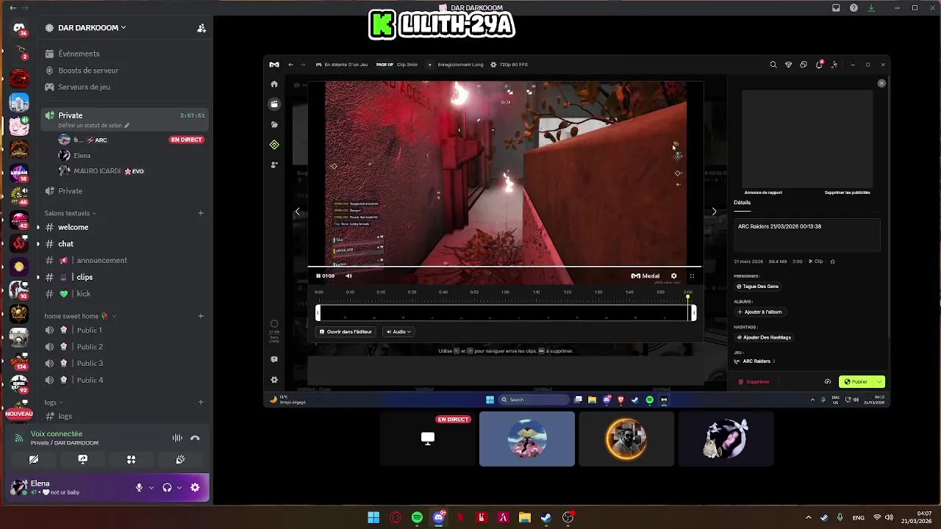Click the Medal premium diamond icon

[788, 65]
